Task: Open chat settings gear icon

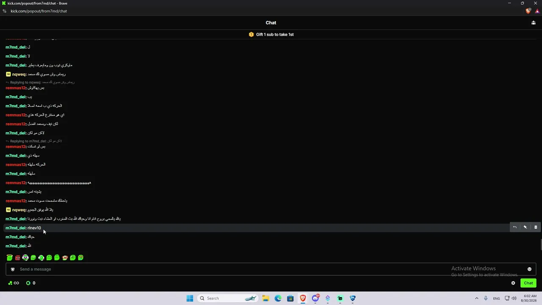Action: [513, 283]
